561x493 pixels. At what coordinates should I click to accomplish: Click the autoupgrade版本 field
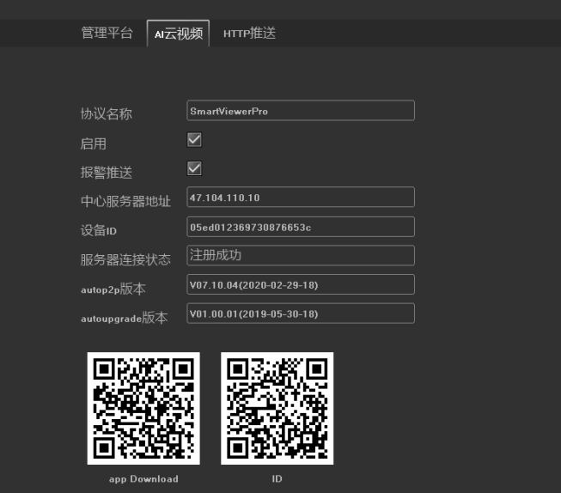click(x=301, y=313)
